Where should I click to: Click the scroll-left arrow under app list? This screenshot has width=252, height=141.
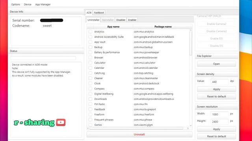click(88, 128)
